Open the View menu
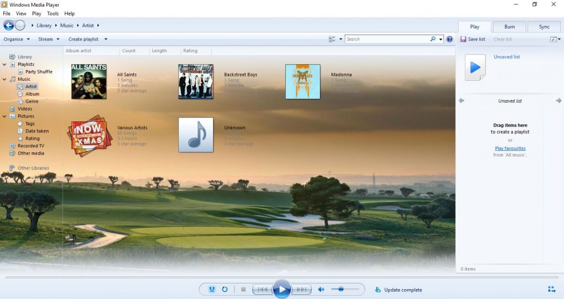The height and width of the screenshot is (299, 564). 21,14
